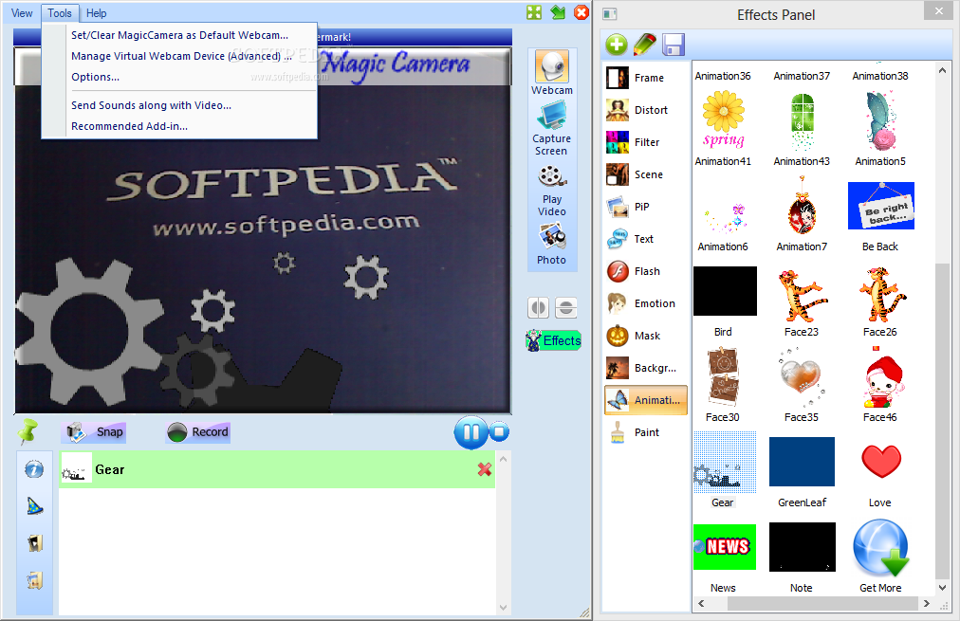Select the Text effect category
Screen dimensions: 960x621
[646, 239]
